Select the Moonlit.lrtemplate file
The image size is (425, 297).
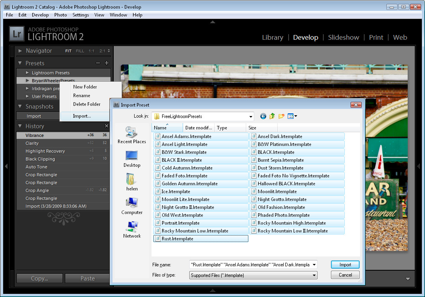297,192
